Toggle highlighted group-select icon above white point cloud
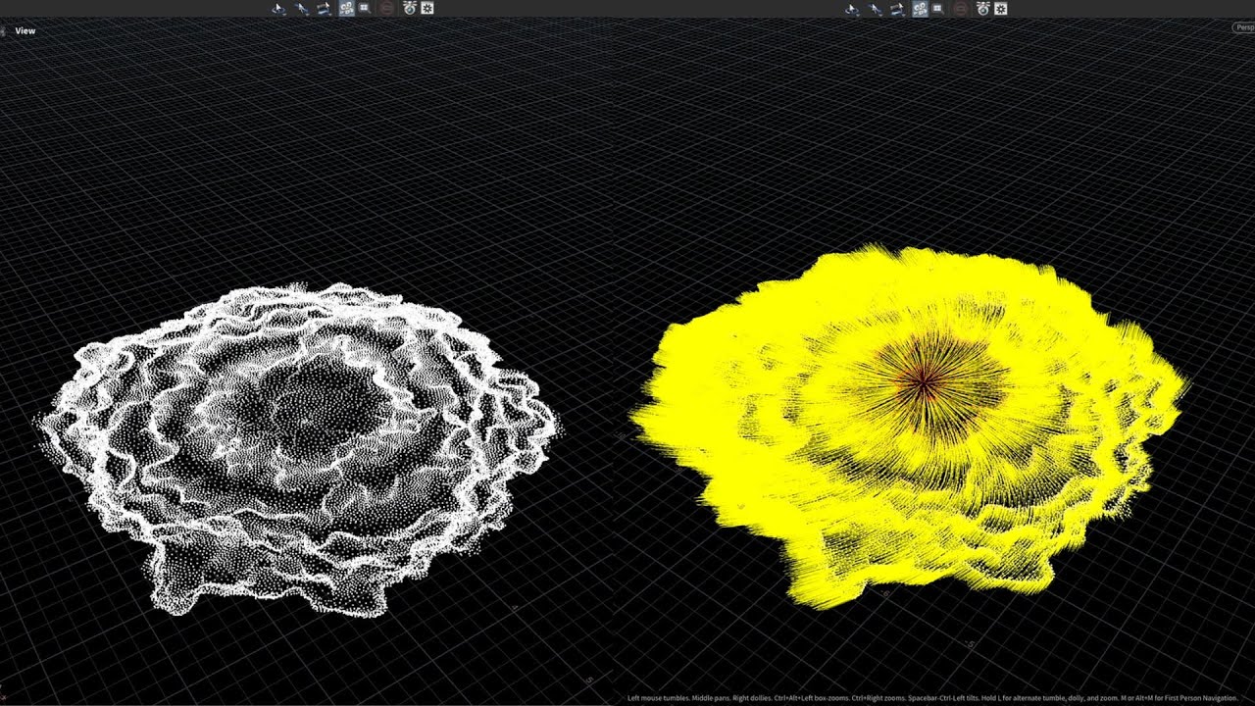Screen dimensions: 1255x706 347,9
